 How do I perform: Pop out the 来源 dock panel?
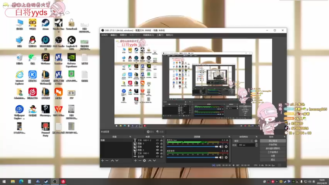(163, 137)
